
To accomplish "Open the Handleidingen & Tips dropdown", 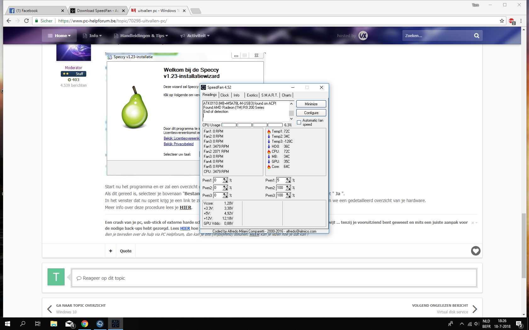I will pyautogui.click(x=141, y=36).
